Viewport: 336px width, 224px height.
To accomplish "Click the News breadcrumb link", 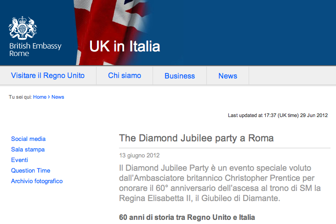I will pos(58,97).
